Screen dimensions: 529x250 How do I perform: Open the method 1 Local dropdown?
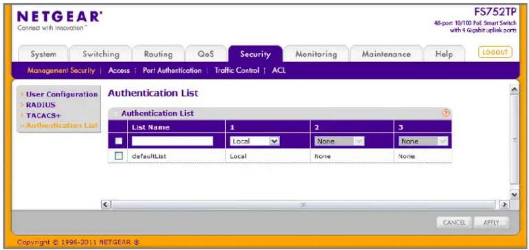pyautogui.click(x=256, y=141)
